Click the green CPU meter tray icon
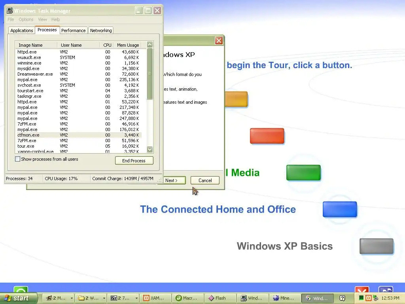The height and width of the screenshot is (304, 405). pos(361,298)
